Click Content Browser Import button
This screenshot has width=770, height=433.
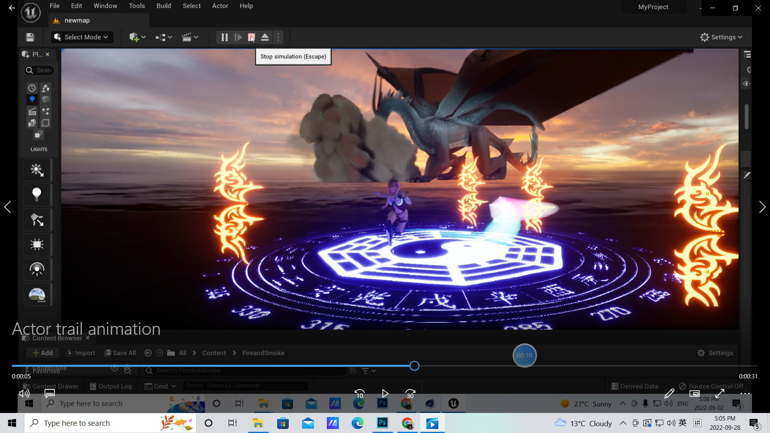[81, 353]
